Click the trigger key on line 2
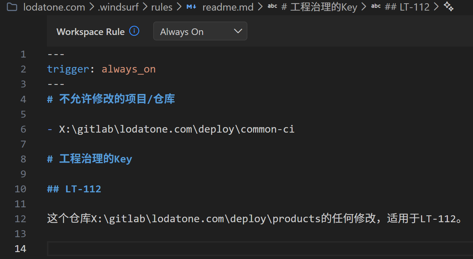The width and height of the screenshot is (473, 259). pos(68,69)
